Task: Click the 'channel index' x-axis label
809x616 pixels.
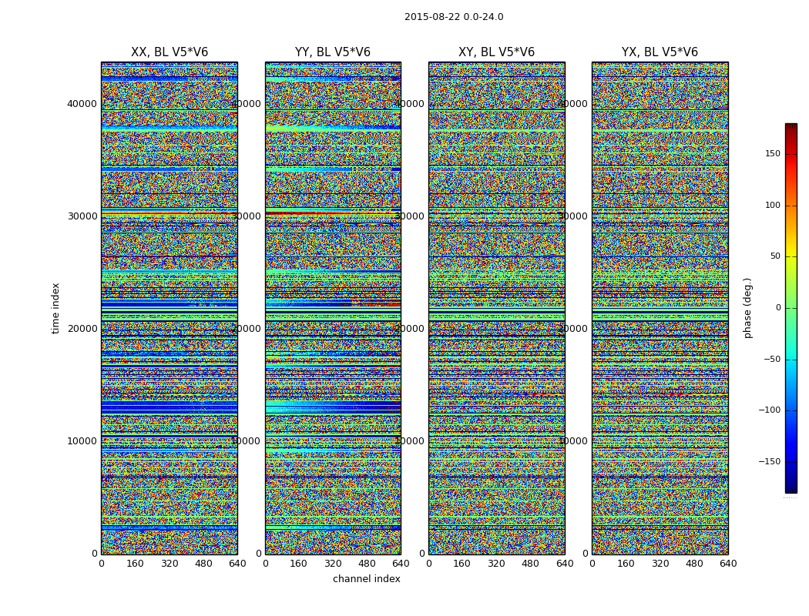Action: coord(367,579)
